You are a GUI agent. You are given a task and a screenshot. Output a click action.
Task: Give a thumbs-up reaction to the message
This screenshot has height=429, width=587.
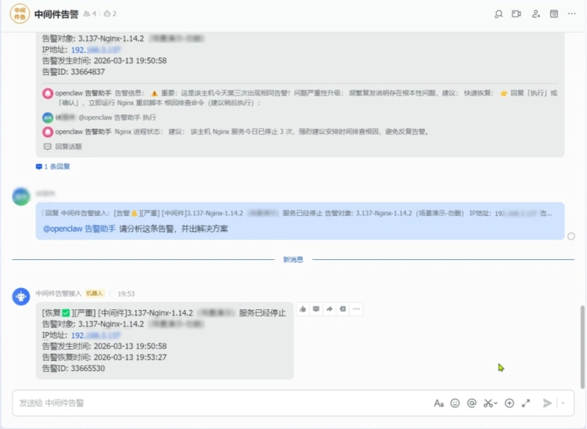point(303,308)
